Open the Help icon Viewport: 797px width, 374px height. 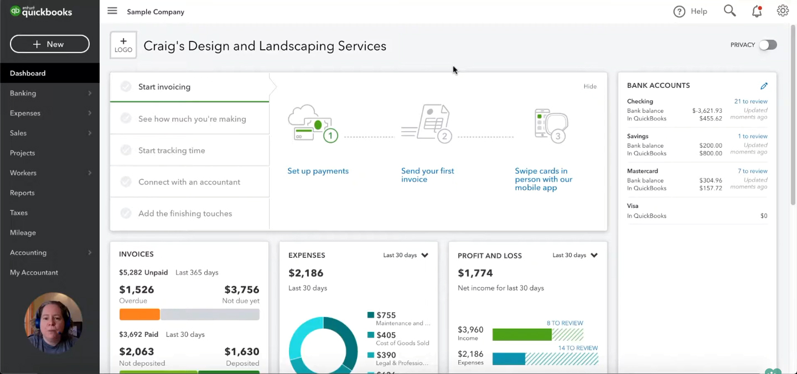pos(679,12)
